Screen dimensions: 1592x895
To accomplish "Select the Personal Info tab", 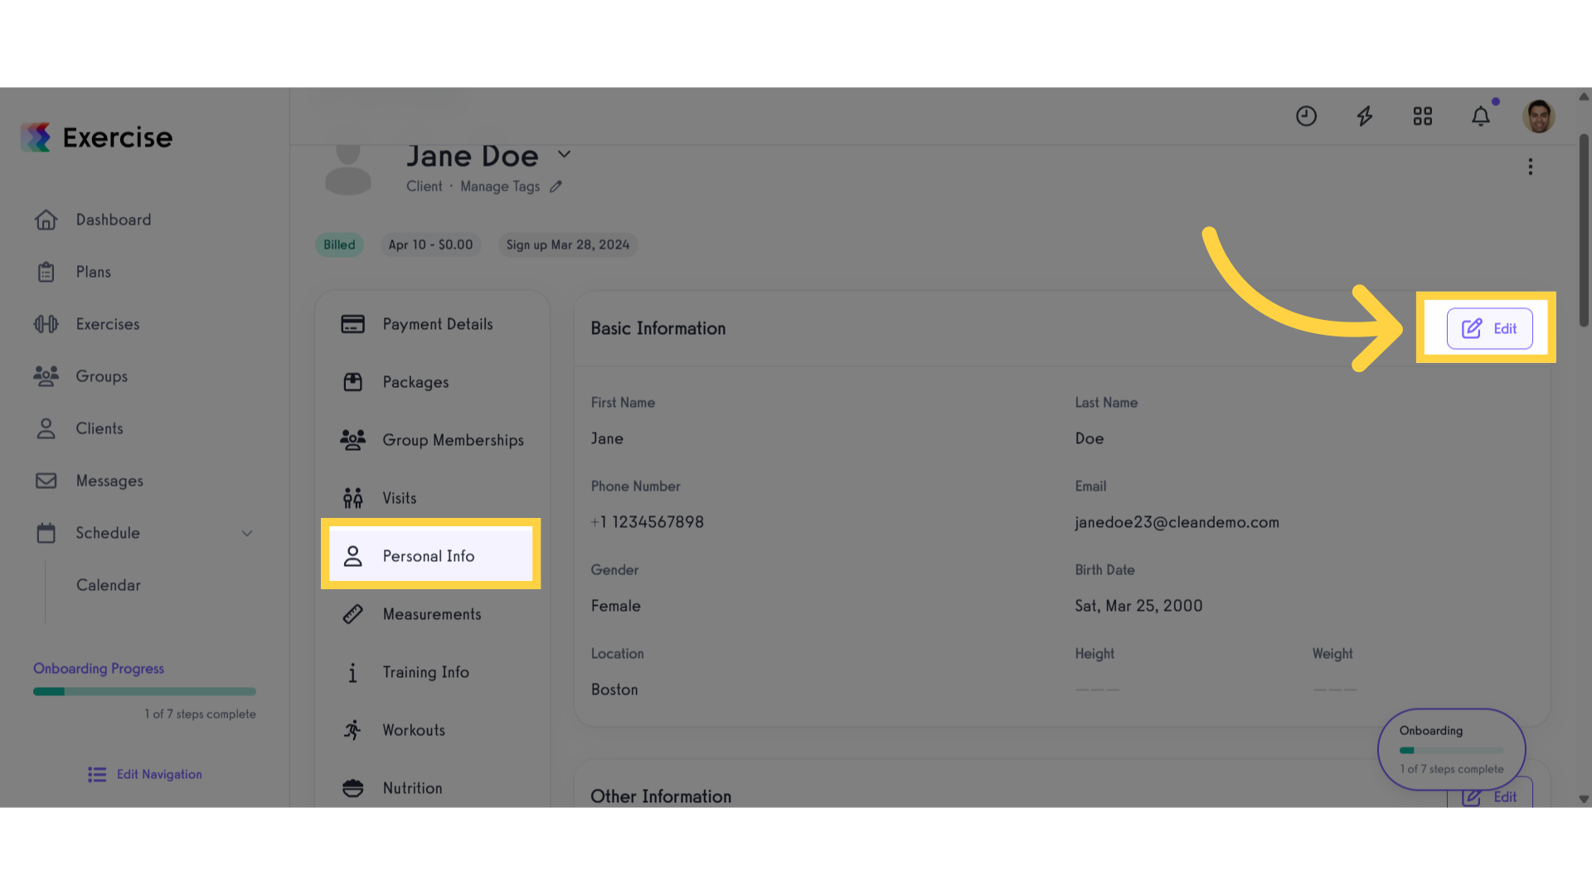I will click(x=430, y=556).
